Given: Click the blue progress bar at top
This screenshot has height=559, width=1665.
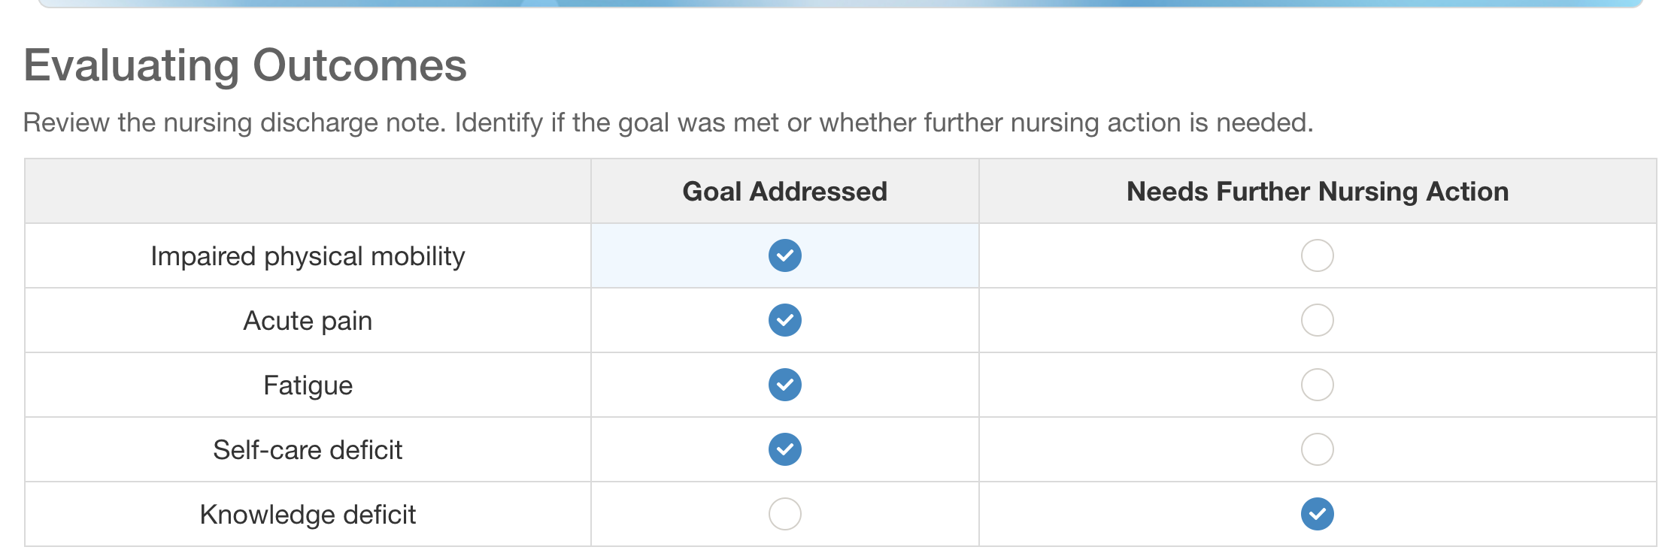Looking at the screenshot, I should [839, 3].
